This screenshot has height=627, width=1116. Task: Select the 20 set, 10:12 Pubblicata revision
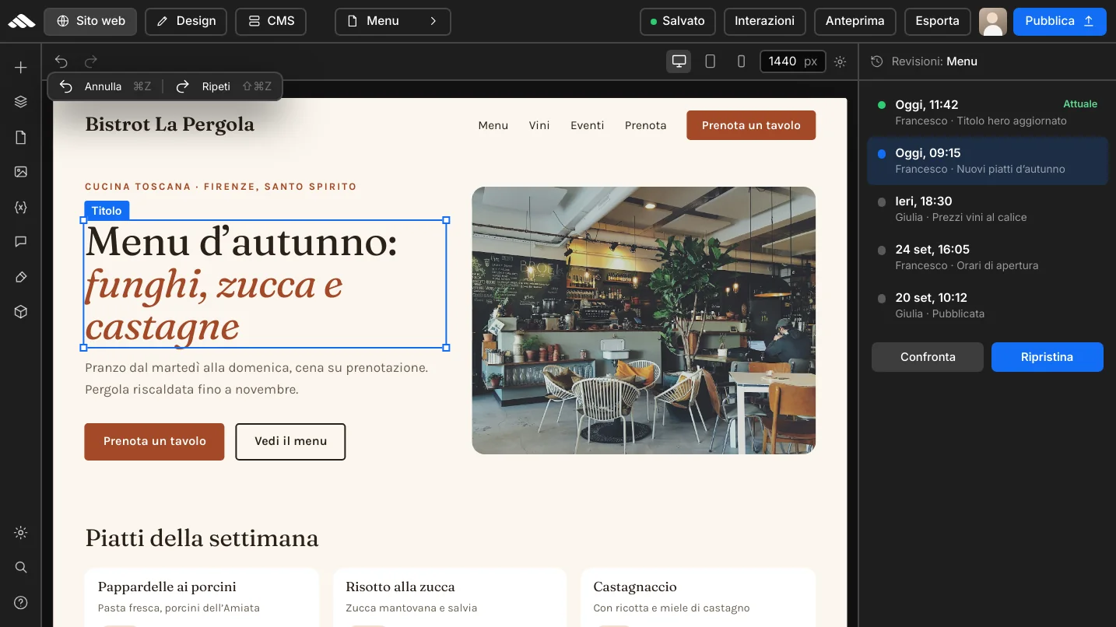click(988, 306)
